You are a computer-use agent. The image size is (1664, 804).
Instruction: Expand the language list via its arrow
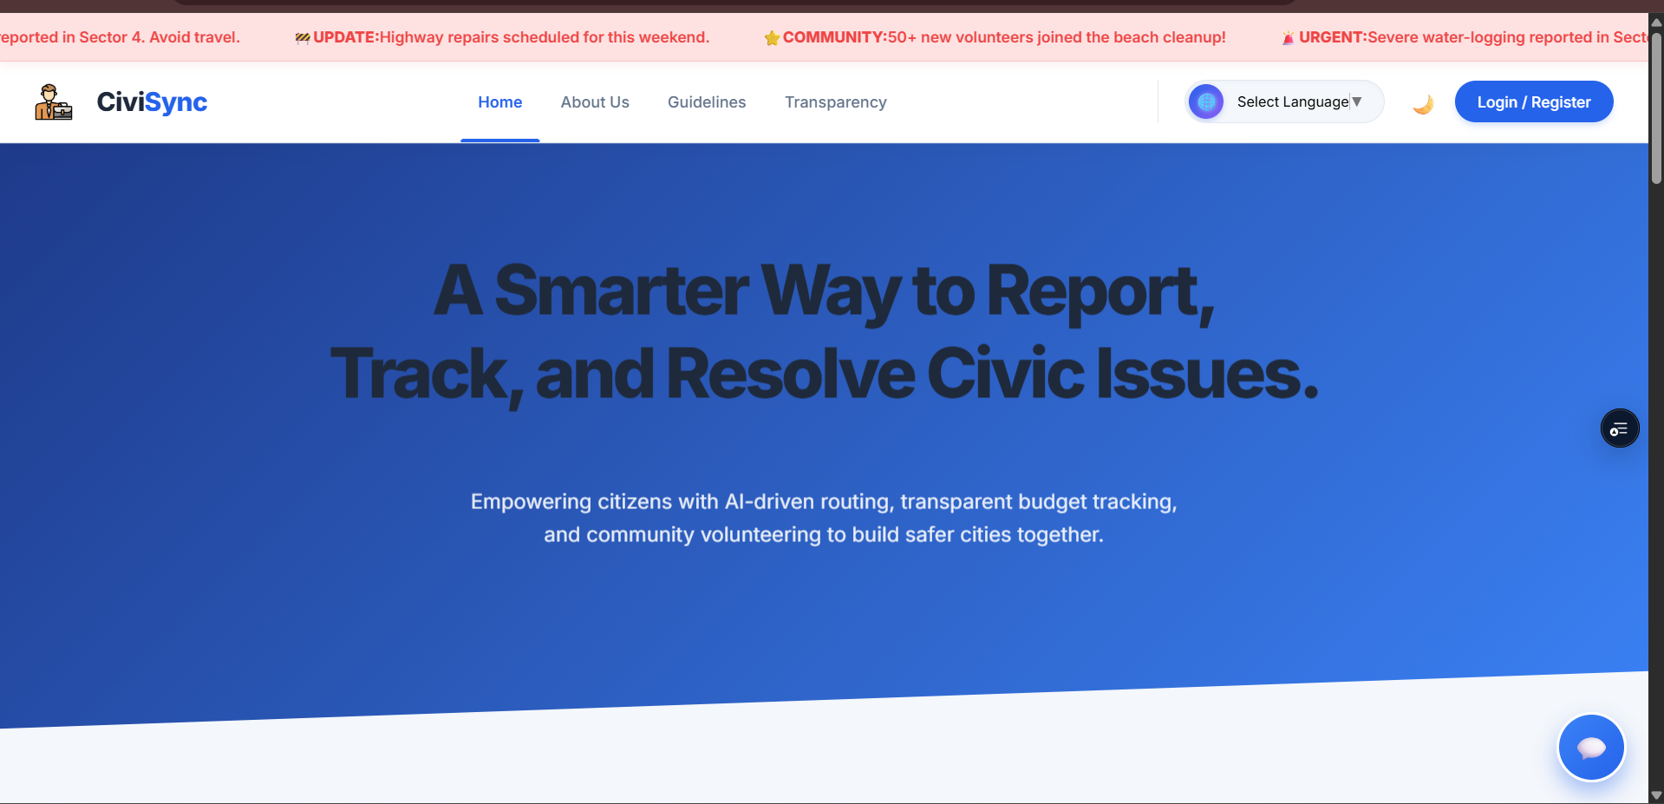click(x=1356, y=101)
